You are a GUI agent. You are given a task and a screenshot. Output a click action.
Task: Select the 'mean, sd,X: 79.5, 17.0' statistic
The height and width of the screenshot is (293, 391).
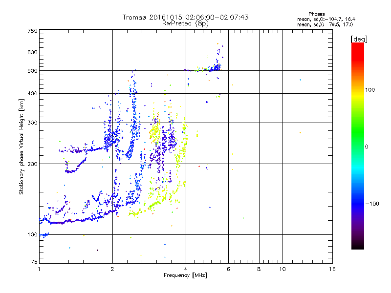(325, 24)
